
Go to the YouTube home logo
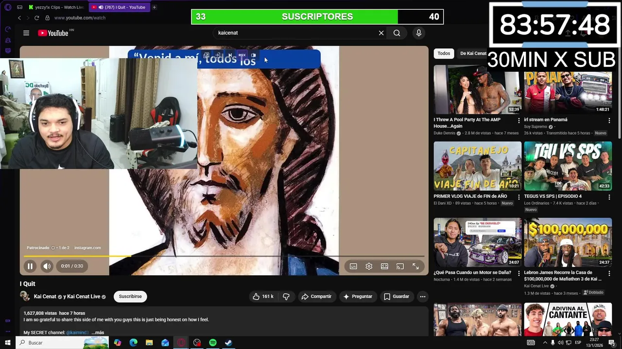pos(53,33)
